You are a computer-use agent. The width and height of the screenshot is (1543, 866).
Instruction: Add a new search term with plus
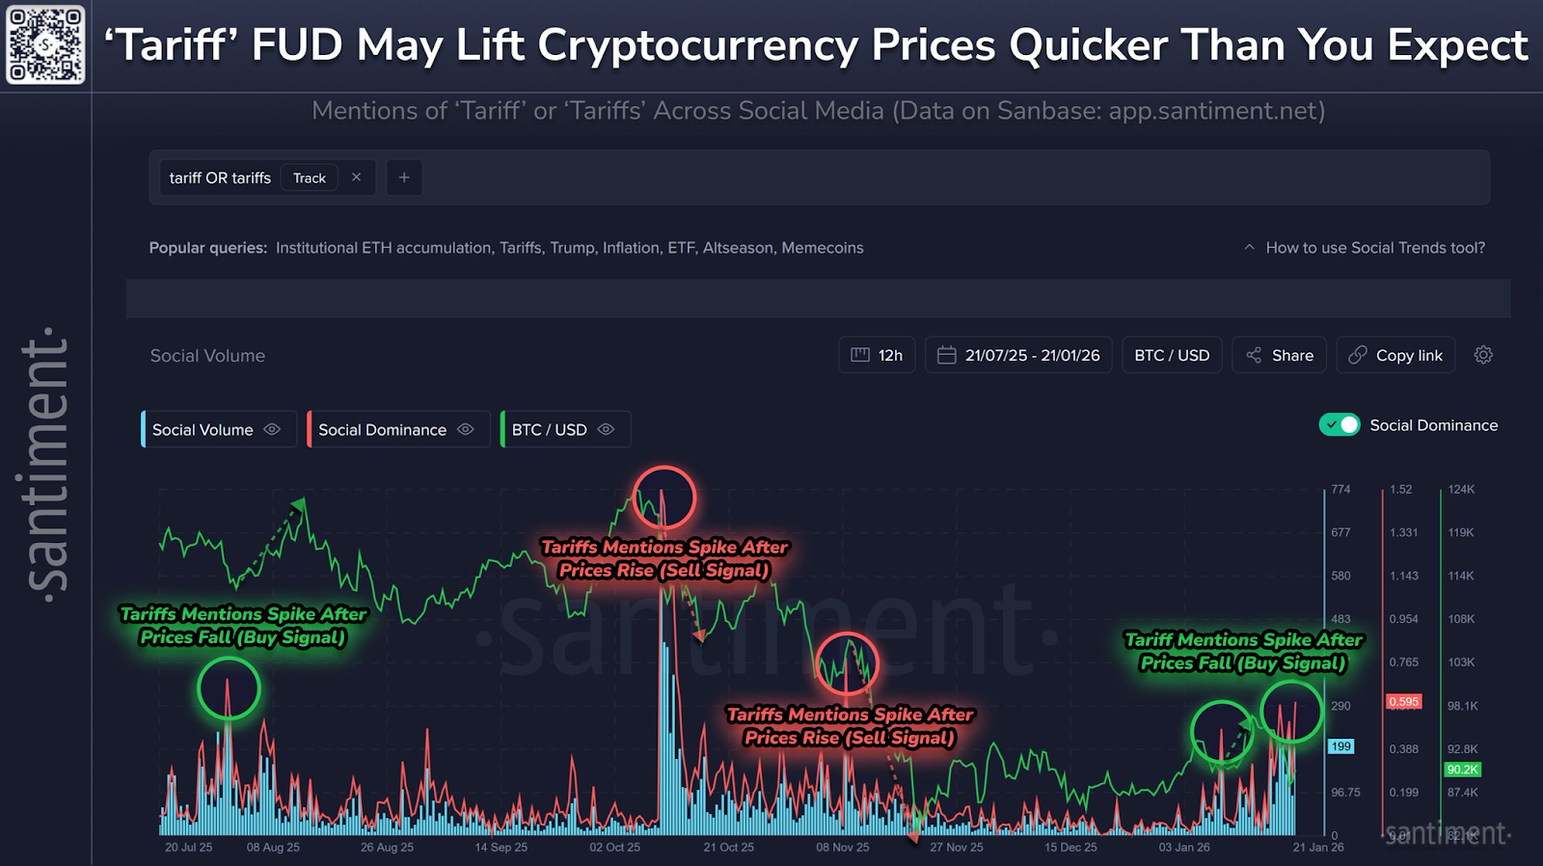pyautogui.click(x=404, y=177)
